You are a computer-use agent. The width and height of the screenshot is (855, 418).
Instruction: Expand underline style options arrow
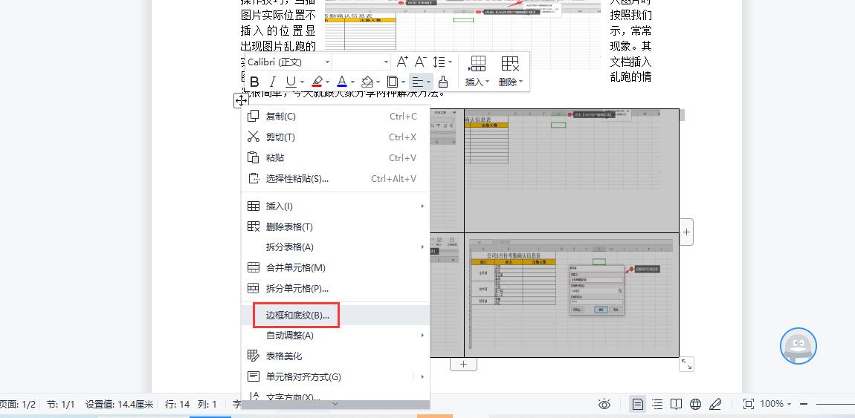click(x=302, y=82)
